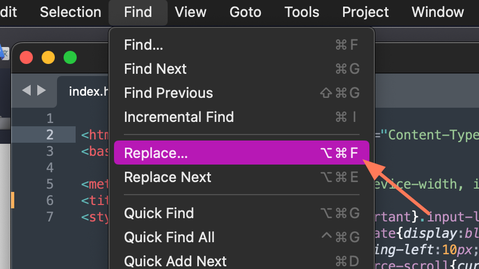This screenshot has width=479, height=269.
Task: Click the yellow minimize window button
Action: (x=48, y=57)
